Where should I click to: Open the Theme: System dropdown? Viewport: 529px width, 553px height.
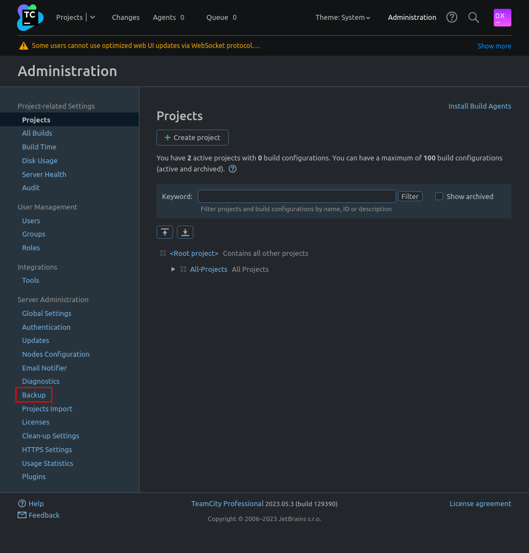(x=342, y=18)
